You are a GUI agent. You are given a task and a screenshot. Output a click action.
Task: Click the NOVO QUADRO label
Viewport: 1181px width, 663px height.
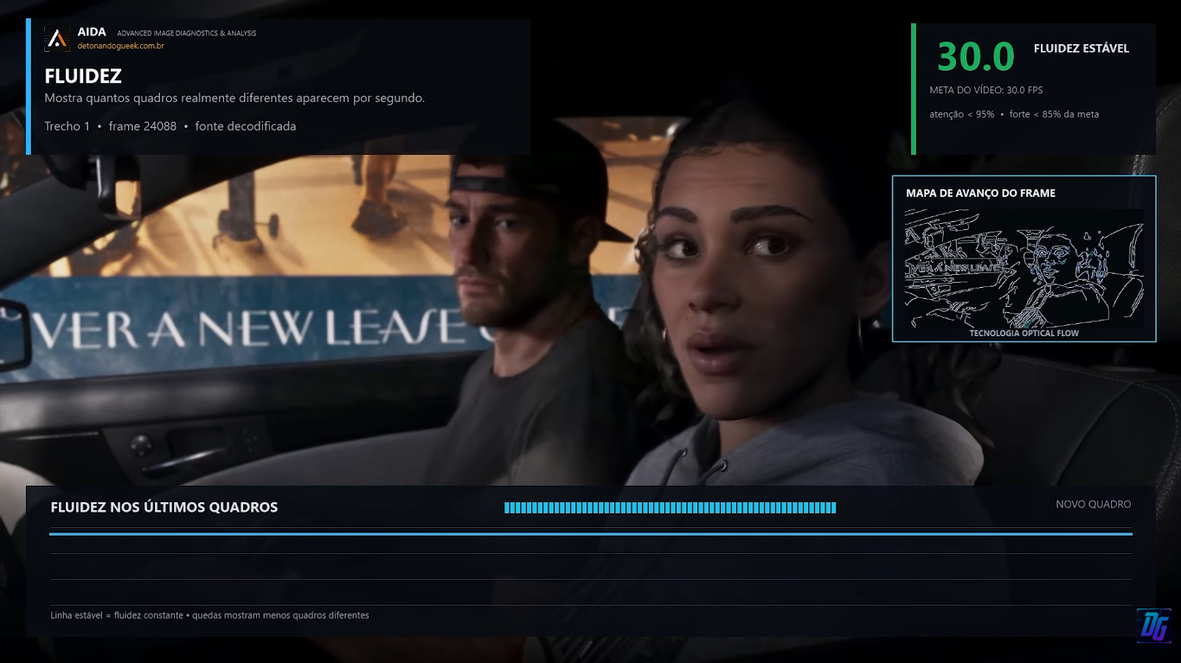coord(1093,504)
